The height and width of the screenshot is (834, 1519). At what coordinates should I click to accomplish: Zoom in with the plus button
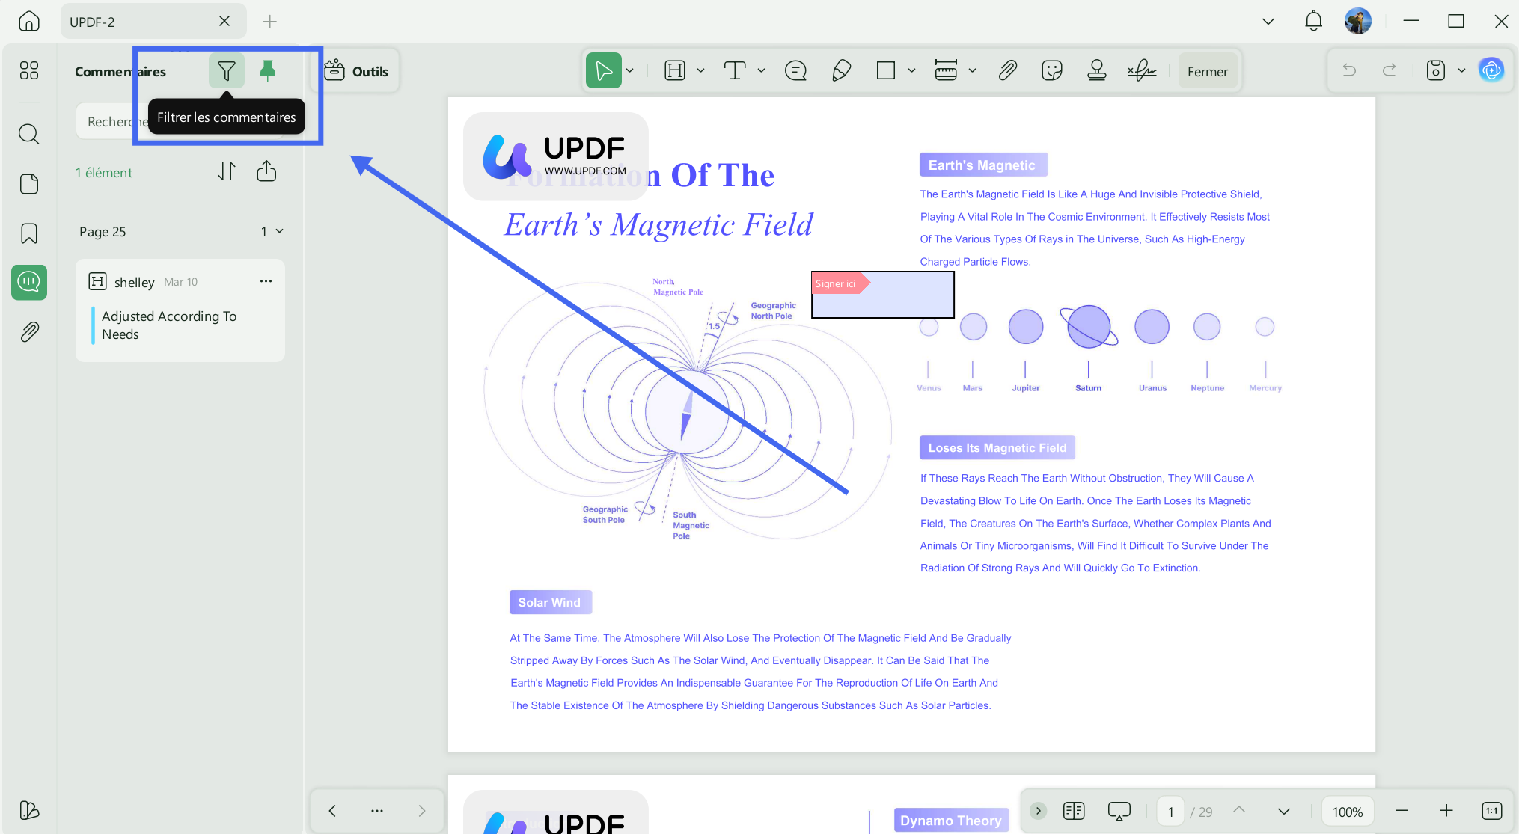(x=1446, y=810)
